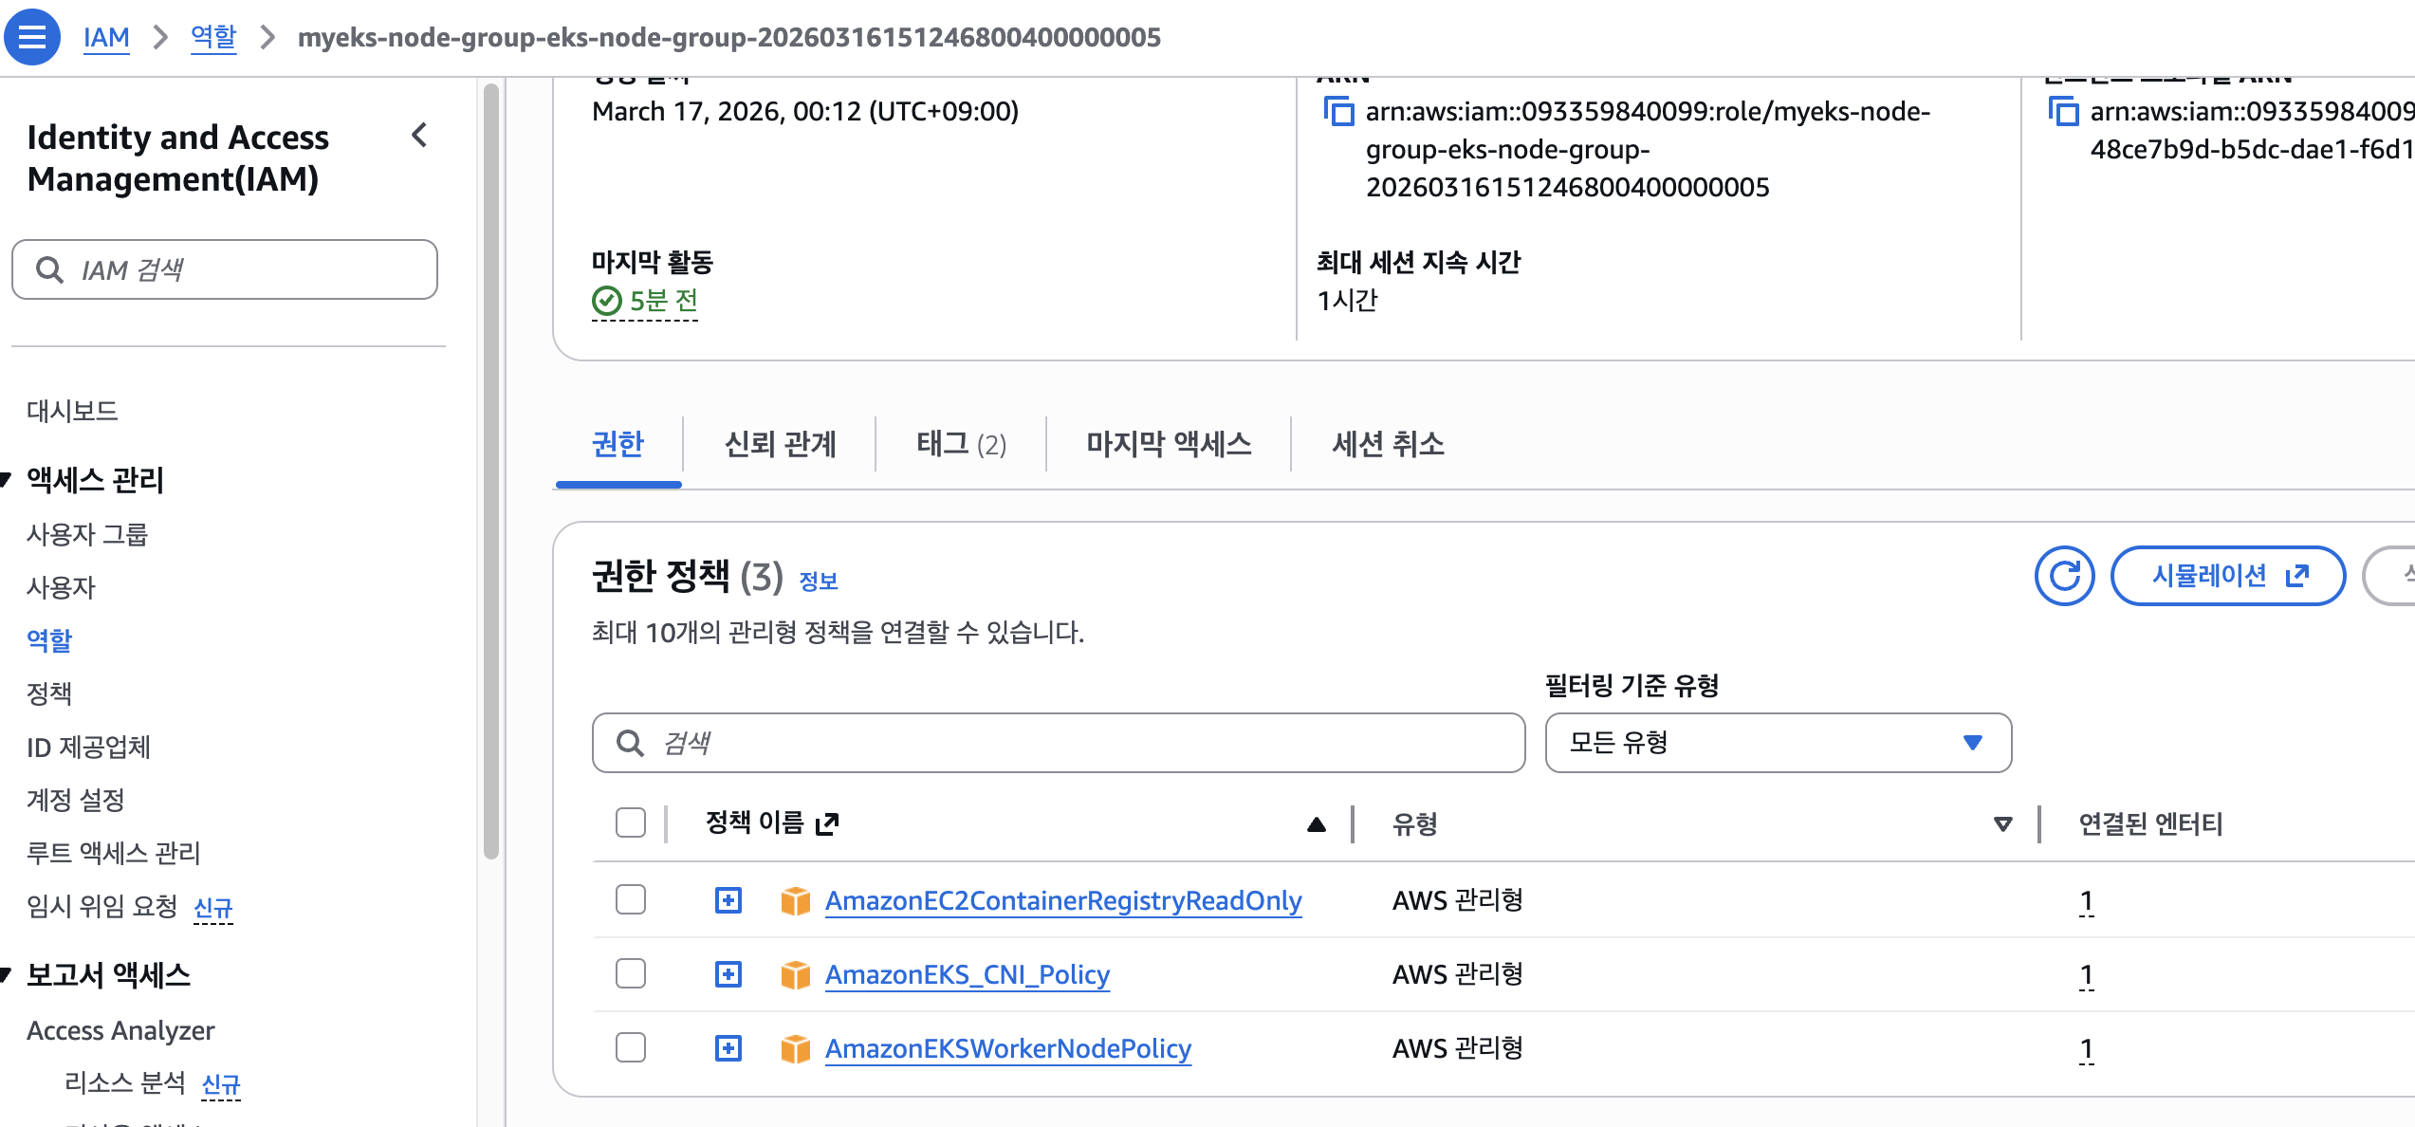2415x1127 pixels.
Task: Open the 세션 취소 tab
Action: point(1388,444)
